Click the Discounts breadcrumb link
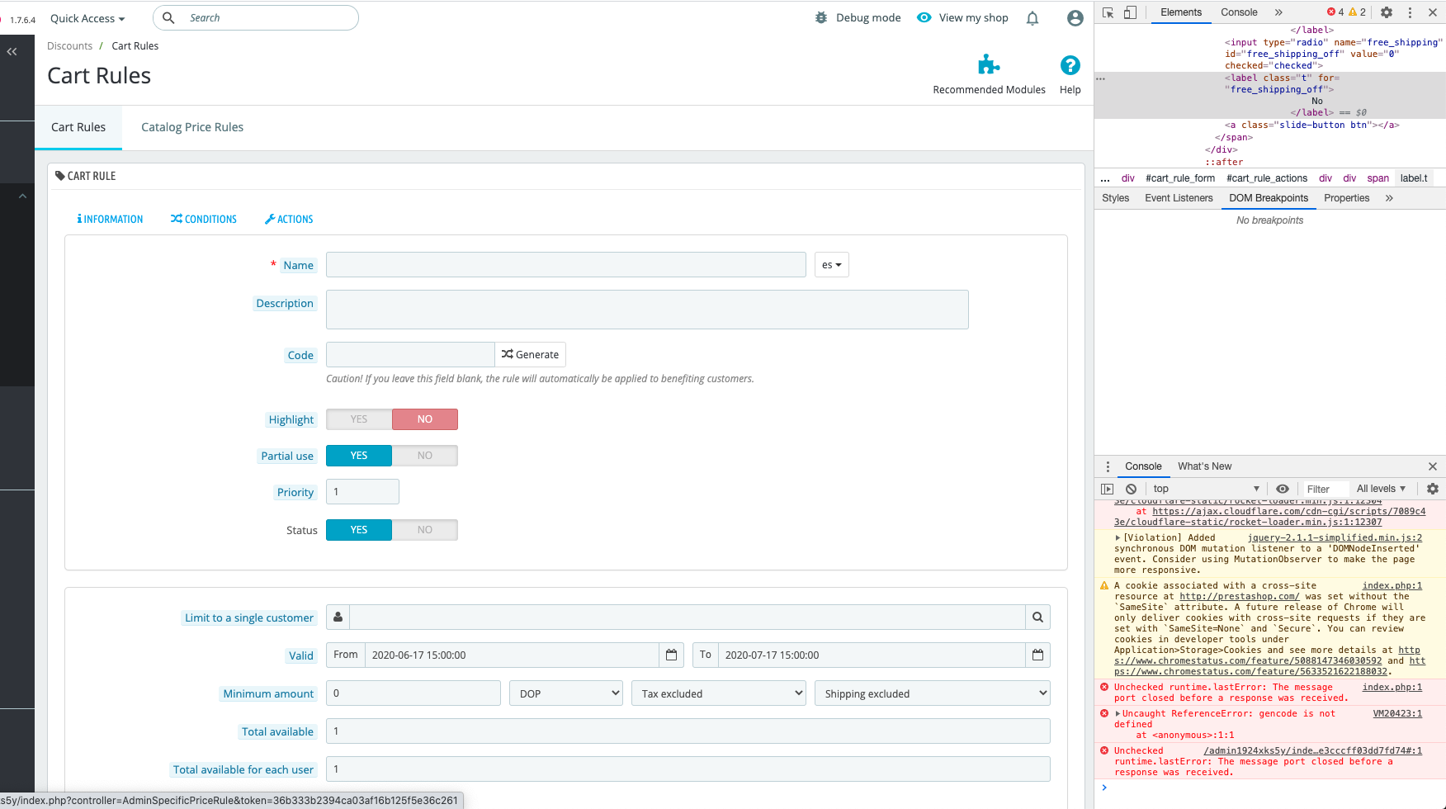This screenshot has height=809, width=1446. click(69, 46)
